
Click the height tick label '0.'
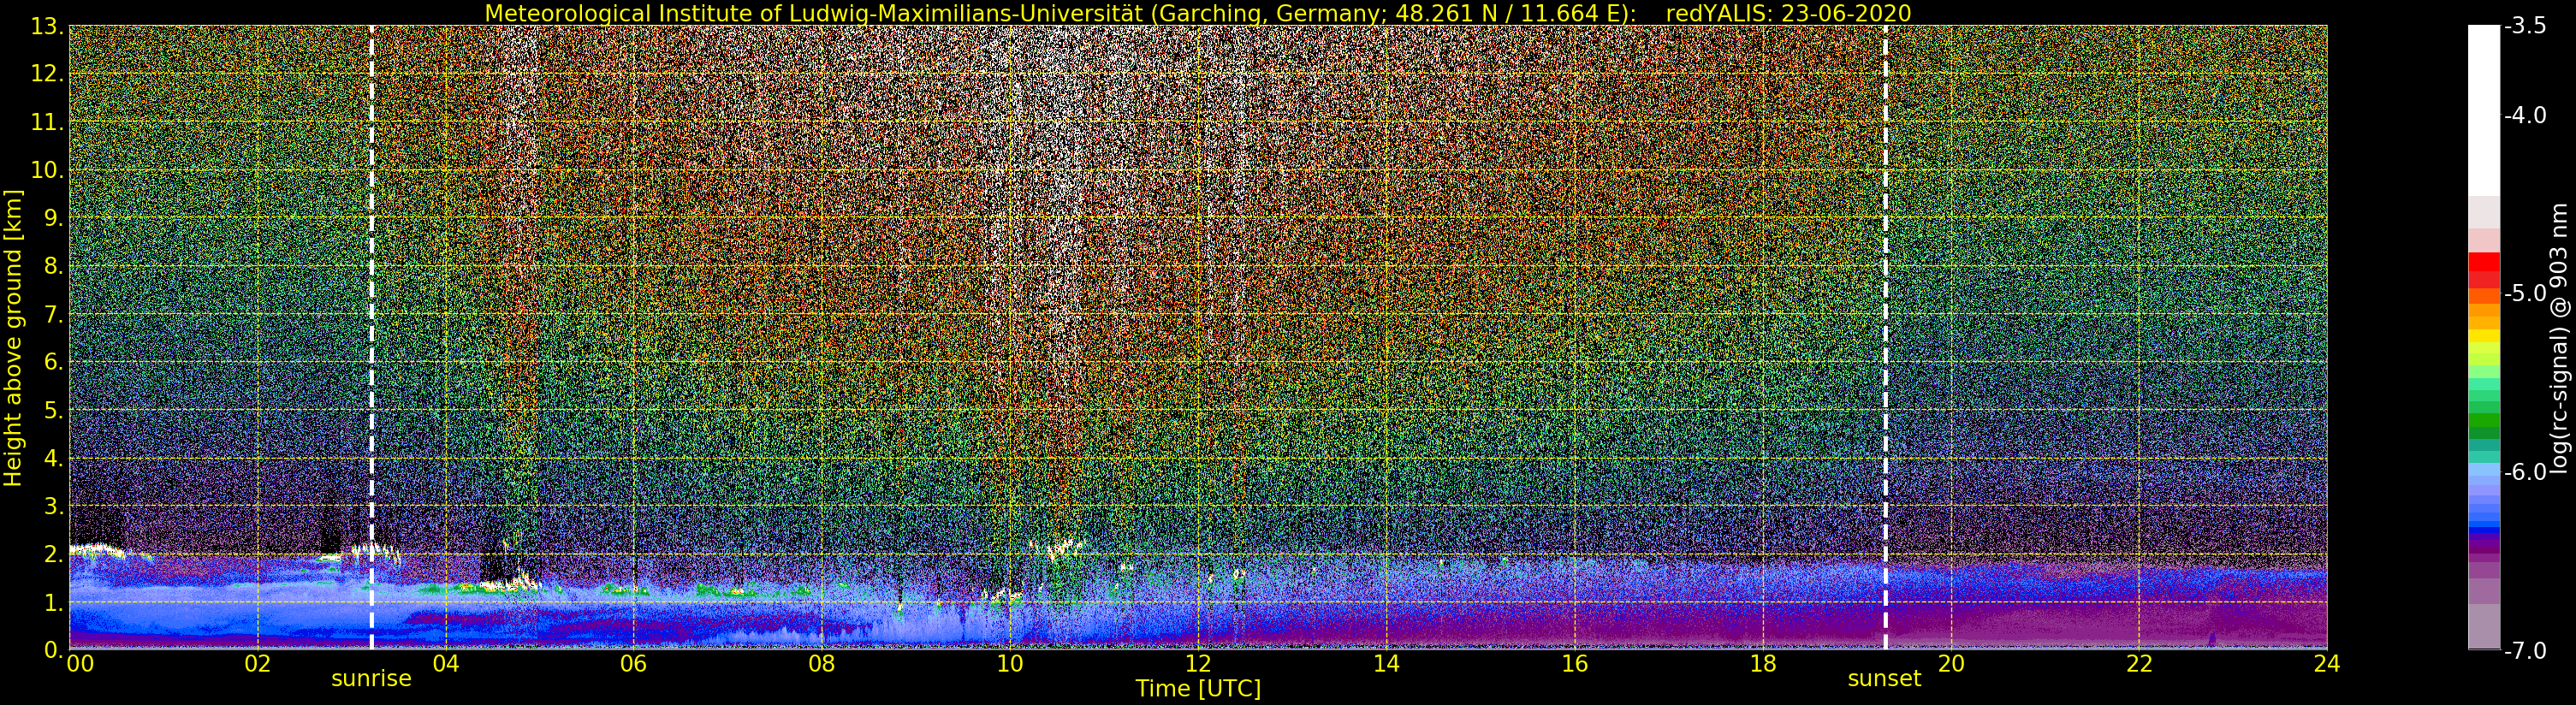(53, 650)
